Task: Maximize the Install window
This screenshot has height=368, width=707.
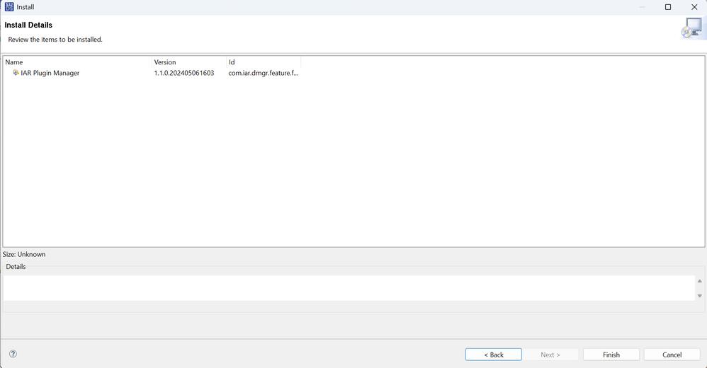Action: click(668, 7)
